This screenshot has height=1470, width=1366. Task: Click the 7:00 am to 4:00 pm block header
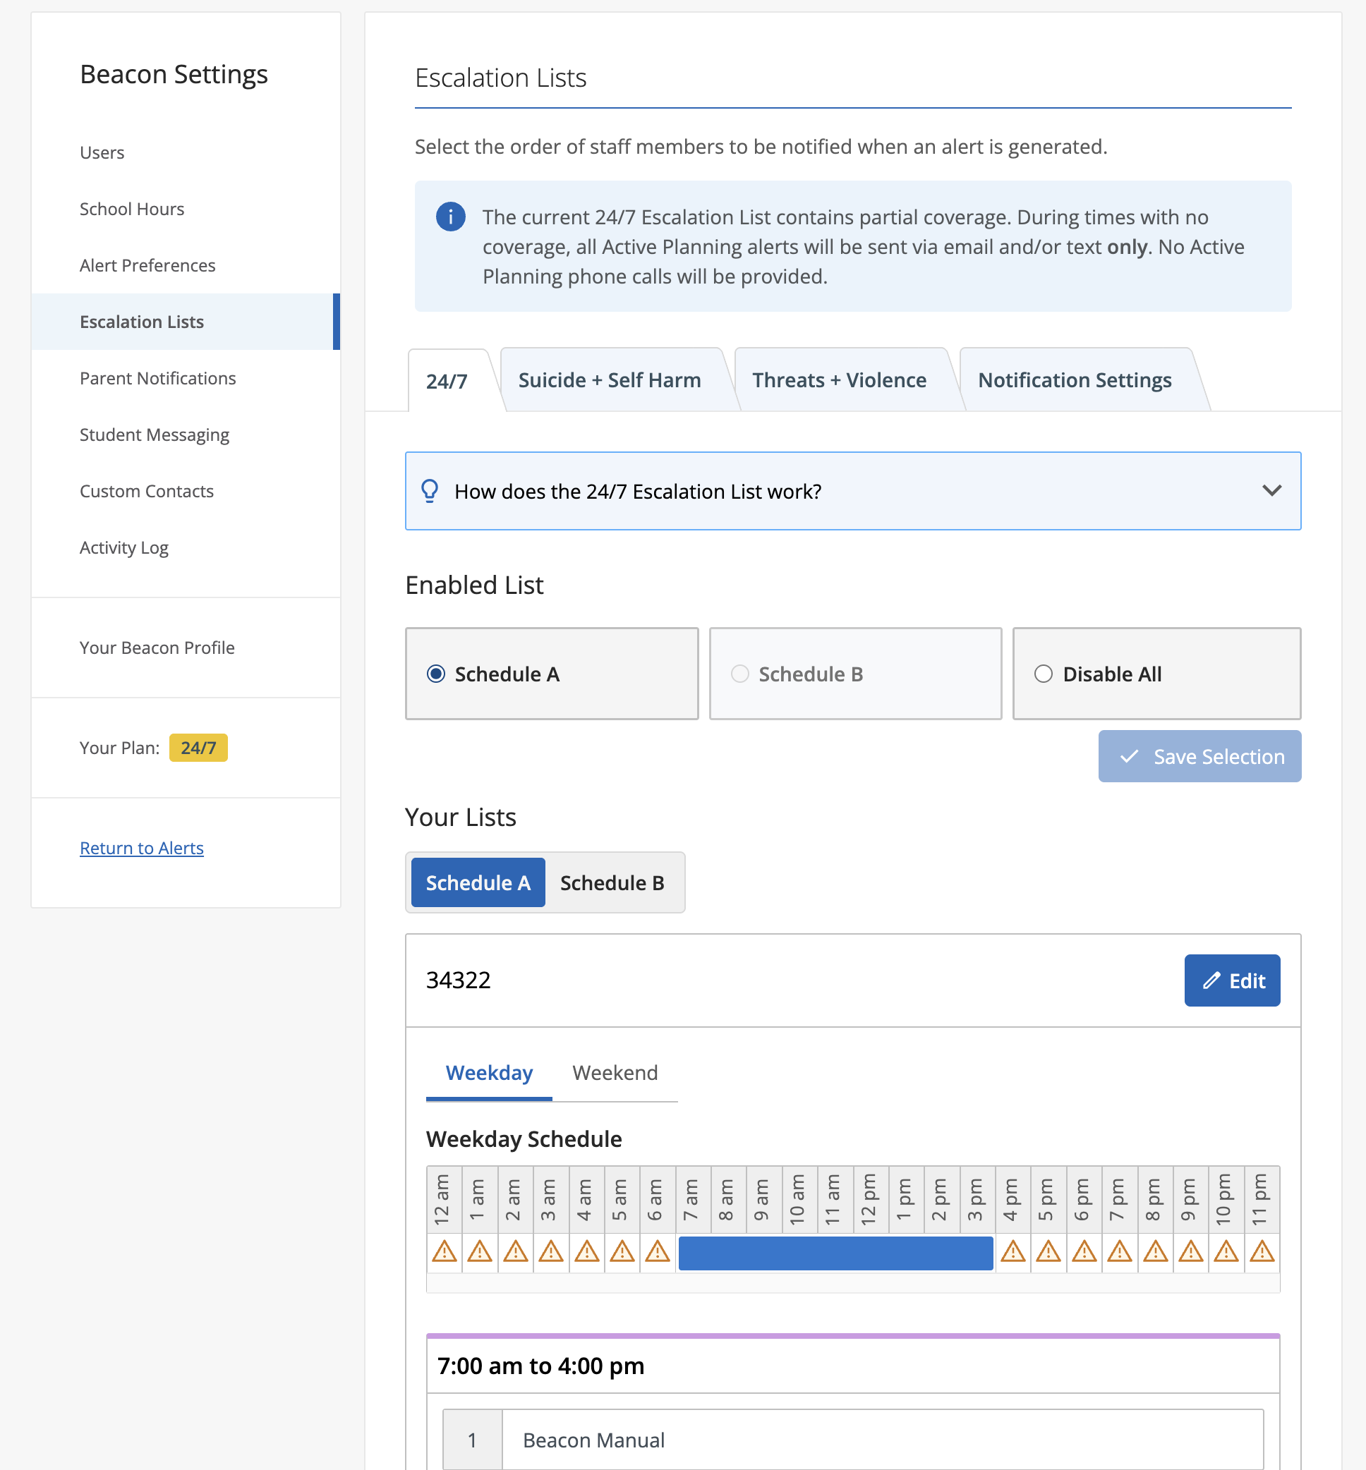(853, 1365)
